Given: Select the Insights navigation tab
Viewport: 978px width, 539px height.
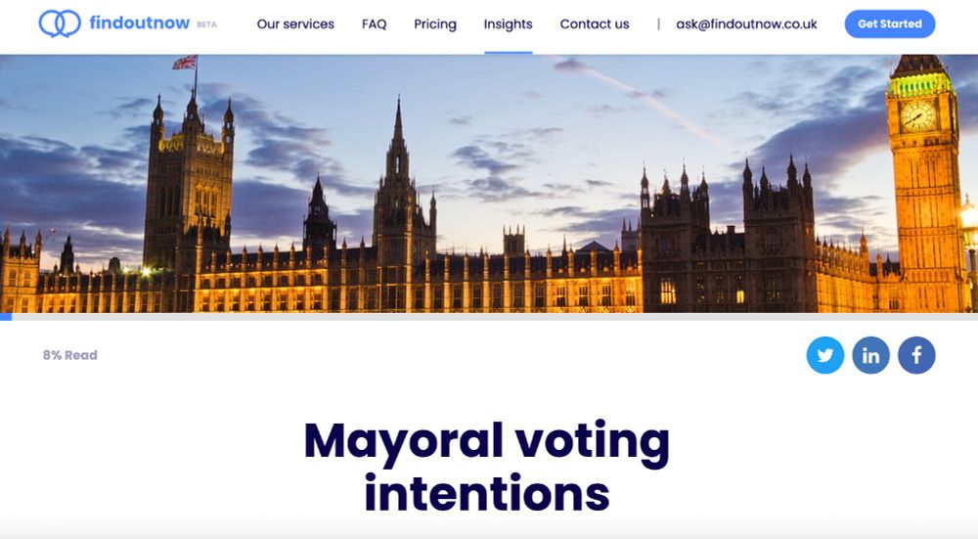Looking at the screenshot, I should (x=509, y=24).
